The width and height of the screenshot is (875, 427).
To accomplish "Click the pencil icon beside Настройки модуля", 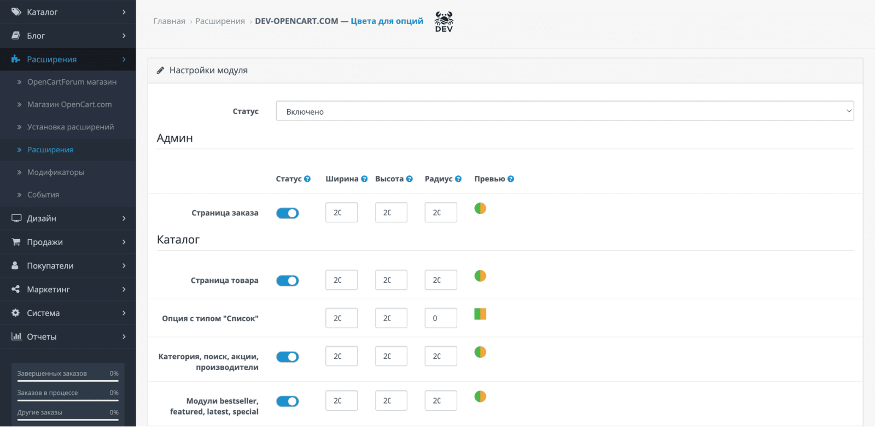I will click(160, 70).
